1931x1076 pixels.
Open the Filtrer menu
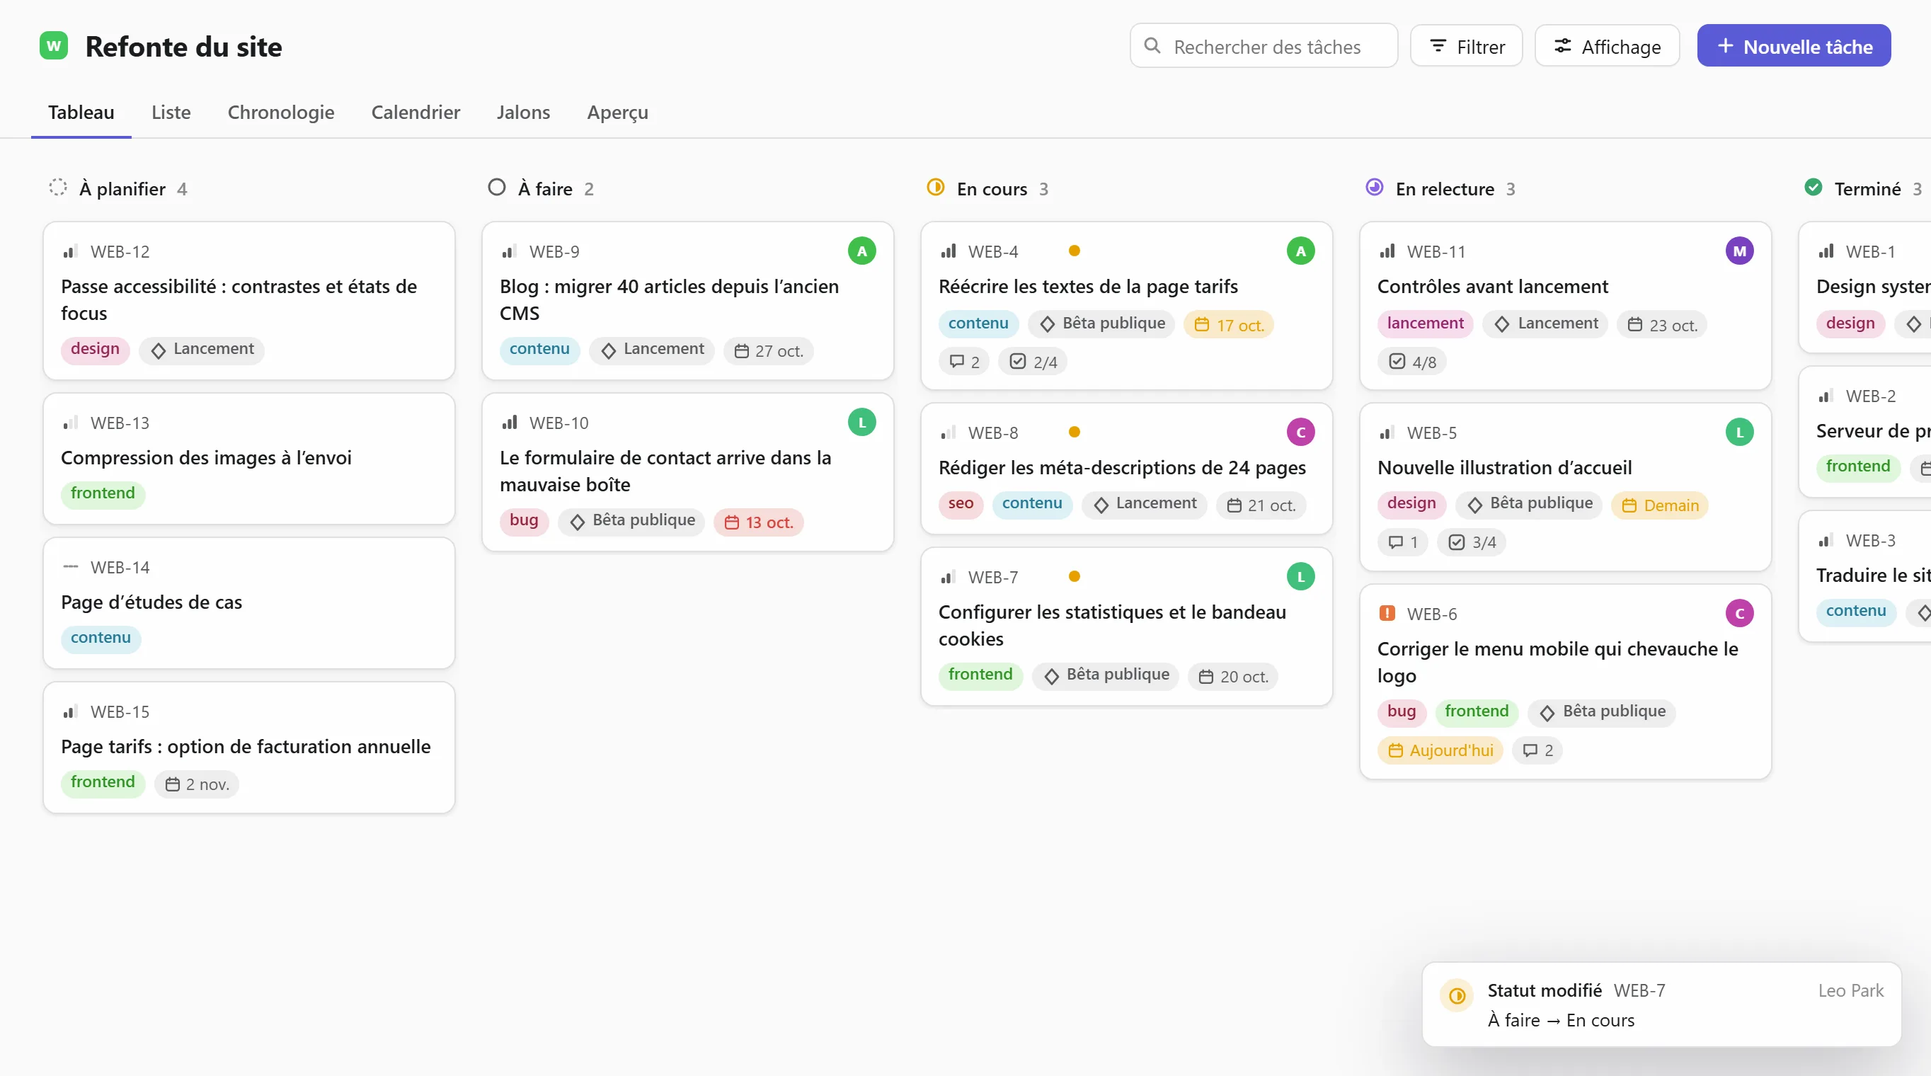[1465, 47]
